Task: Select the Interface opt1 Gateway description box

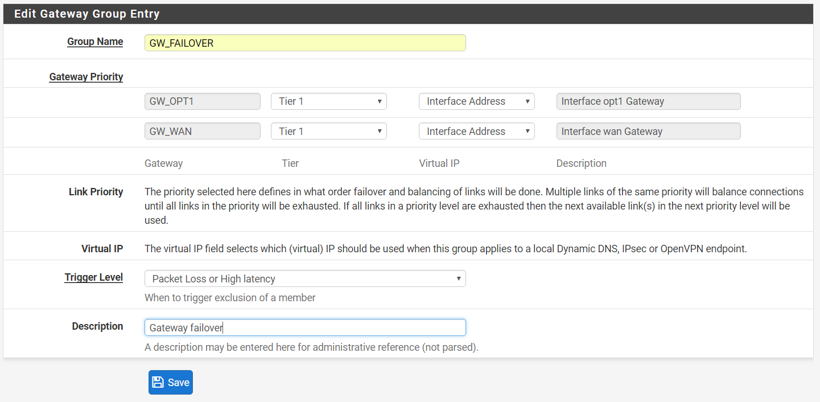Action: [649, 101]
